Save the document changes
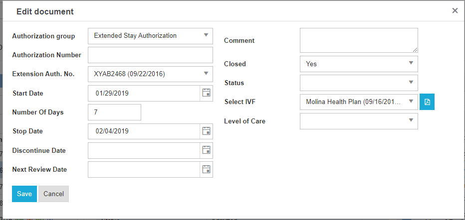 pos(24,194)
